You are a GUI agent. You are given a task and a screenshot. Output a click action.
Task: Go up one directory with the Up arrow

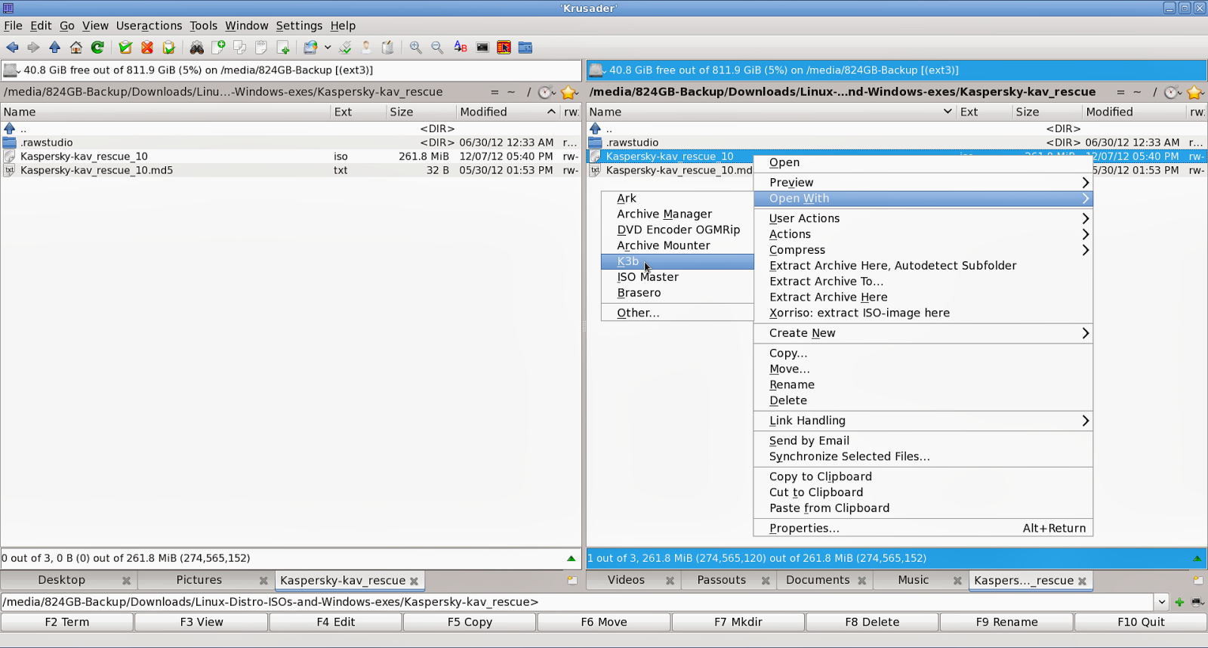coord(54,48)
